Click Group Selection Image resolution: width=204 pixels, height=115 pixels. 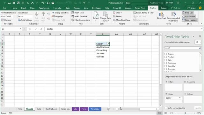[60, 13]
